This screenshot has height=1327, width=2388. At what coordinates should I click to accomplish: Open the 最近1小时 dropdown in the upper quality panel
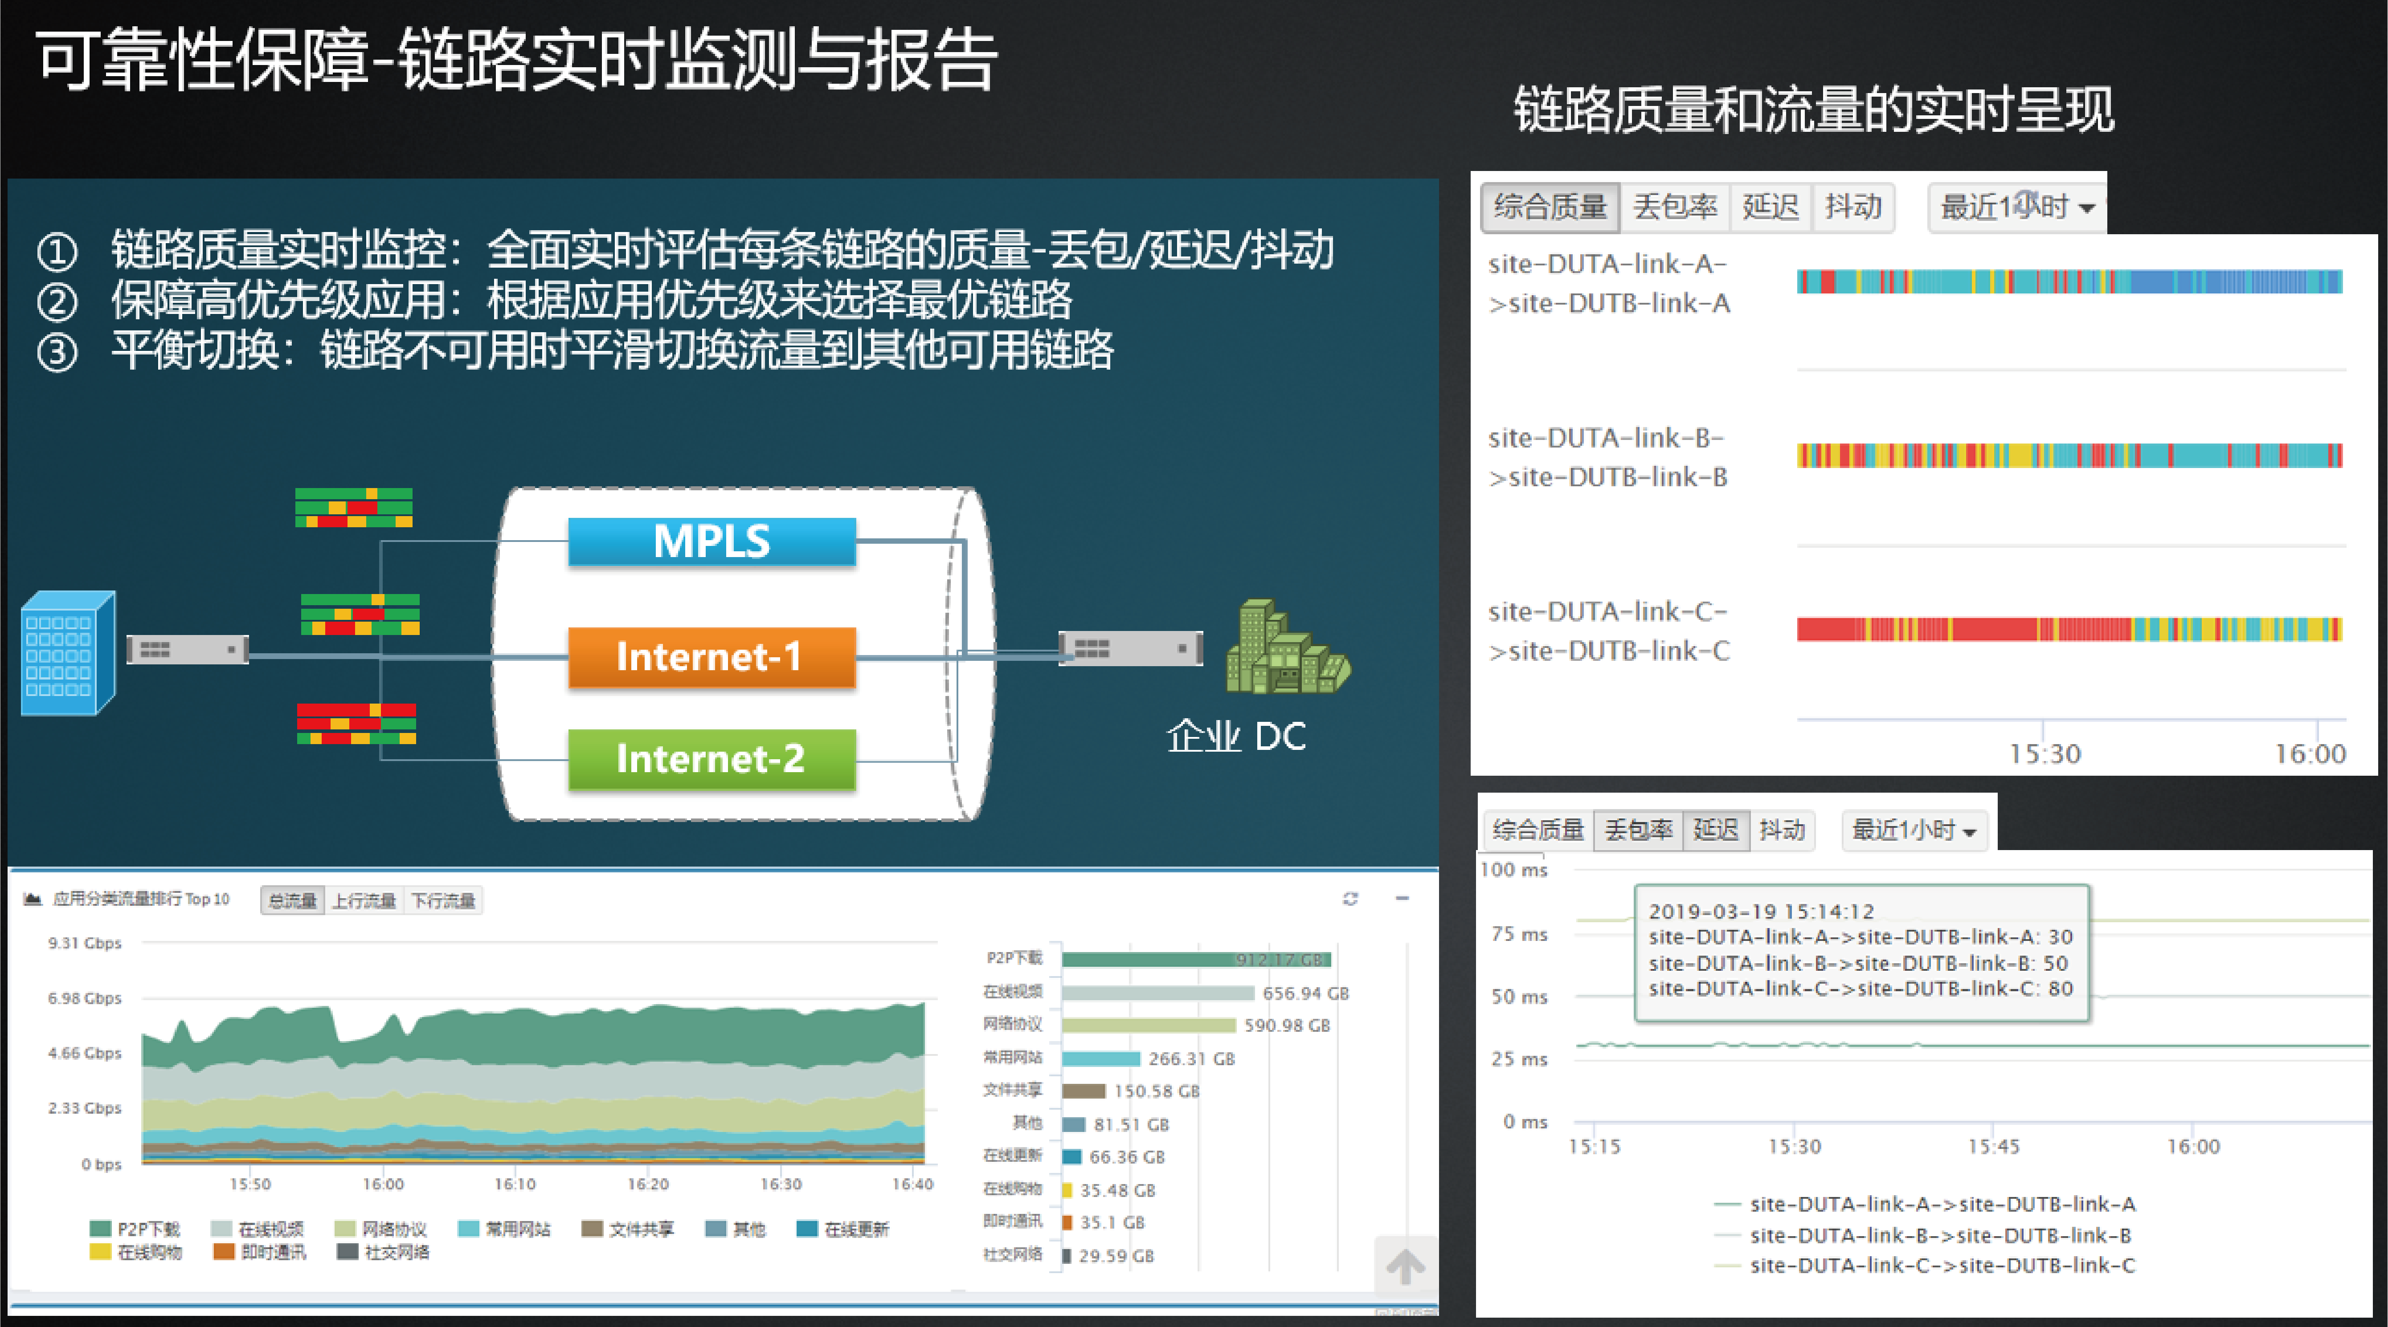coord(2017,207)
